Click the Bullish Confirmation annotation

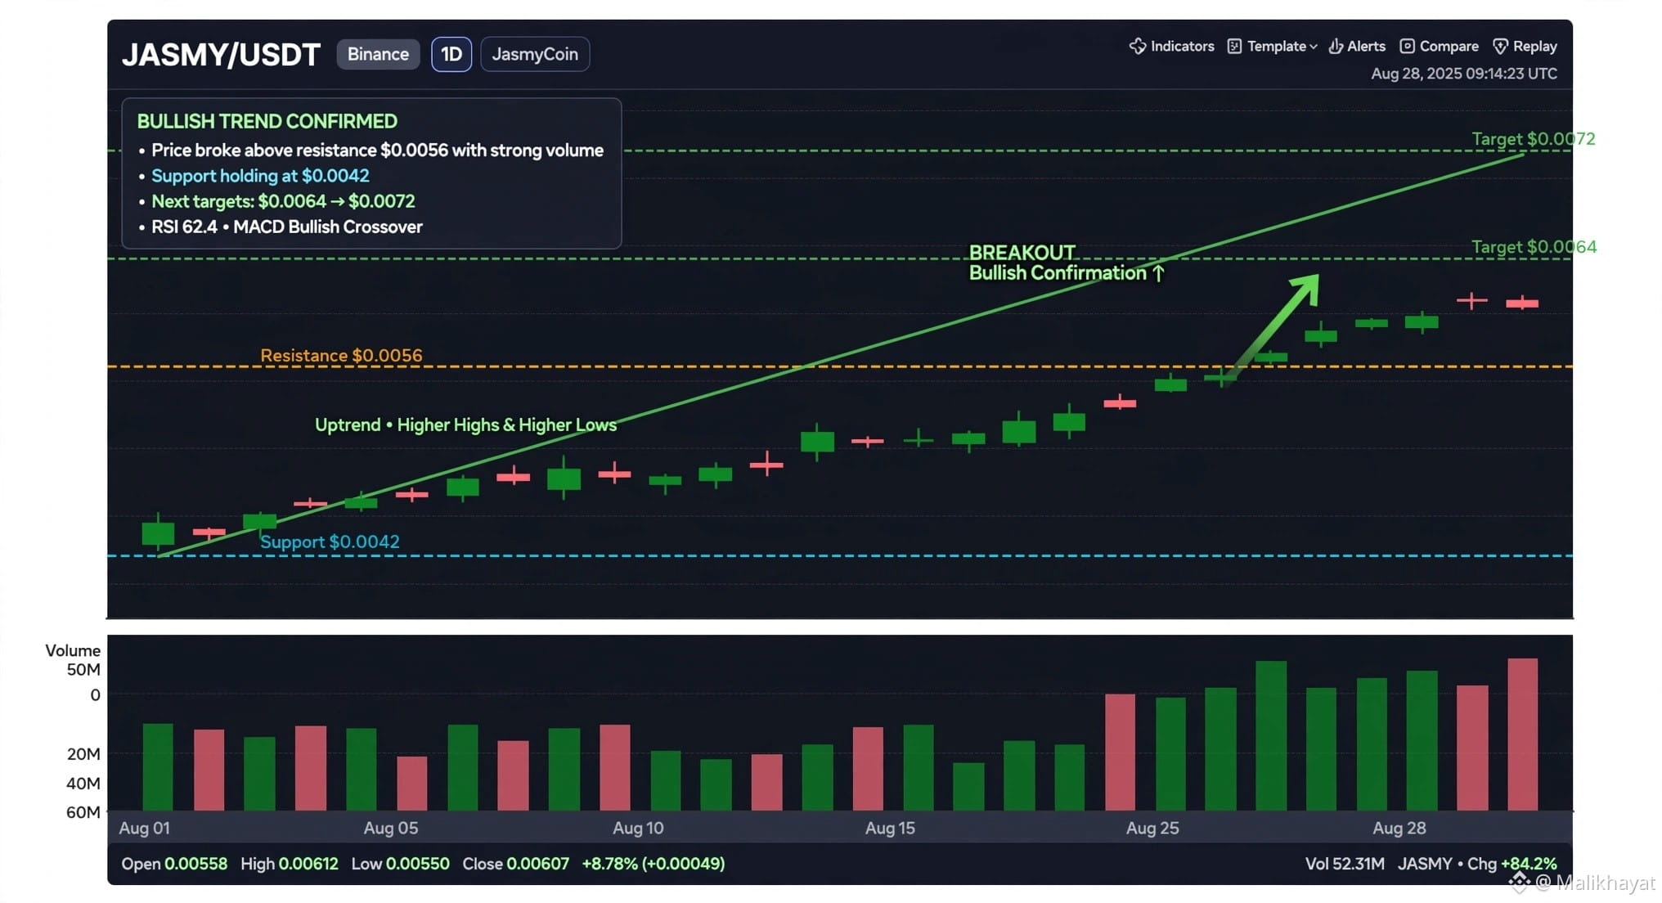tap(1066, 273)
